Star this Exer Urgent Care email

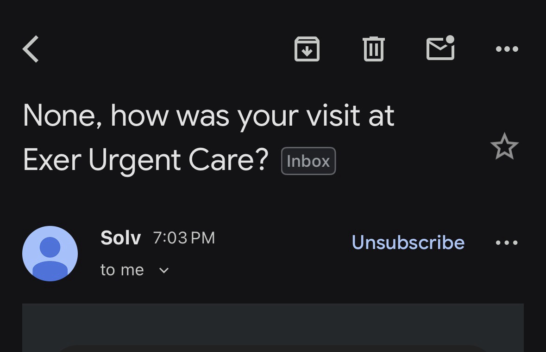(504, 147)
